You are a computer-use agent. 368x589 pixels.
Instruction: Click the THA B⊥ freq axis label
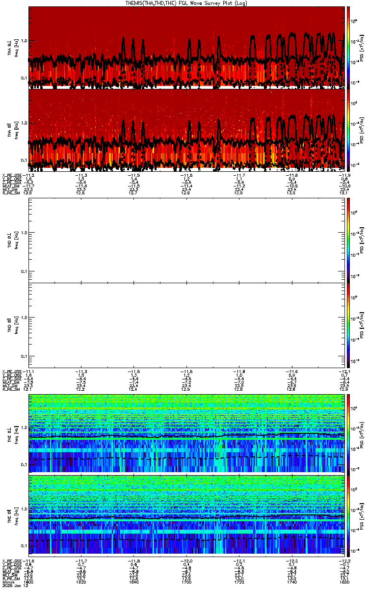pyautogui.click(x=13, y=47)
